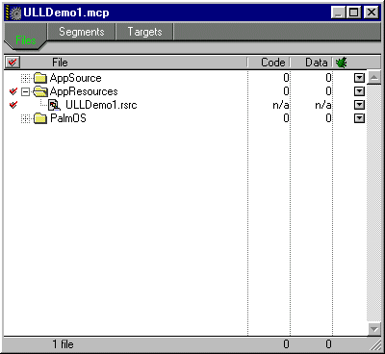Expand the AppSource group
This screenshot has height=354, width=385.
pyautogui.click(x=26, y=78)
